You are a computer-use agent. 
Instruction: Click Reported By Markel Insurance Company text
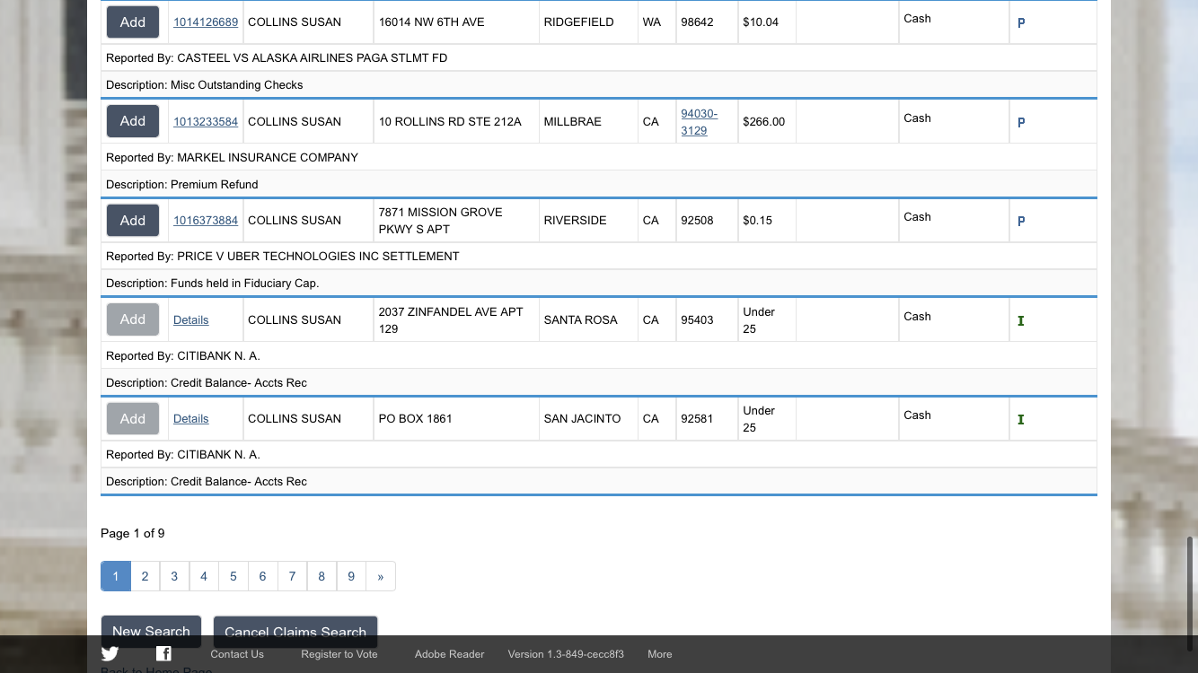tap(232, 157)
